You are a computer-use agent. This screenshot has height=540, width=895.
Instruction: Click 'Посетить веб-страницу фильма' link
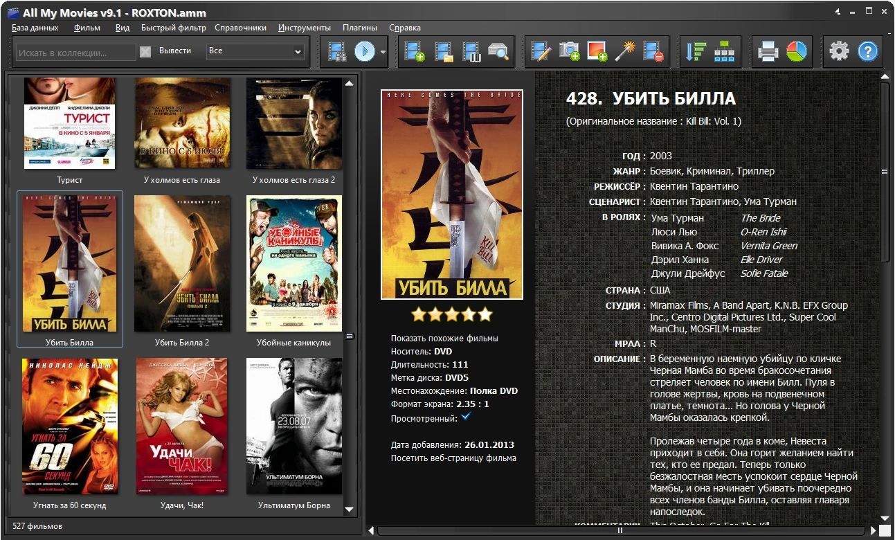[x=453, y=458]
